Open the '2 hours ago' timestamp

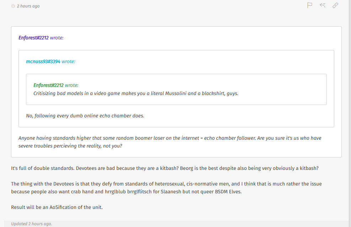coord(28,6)
